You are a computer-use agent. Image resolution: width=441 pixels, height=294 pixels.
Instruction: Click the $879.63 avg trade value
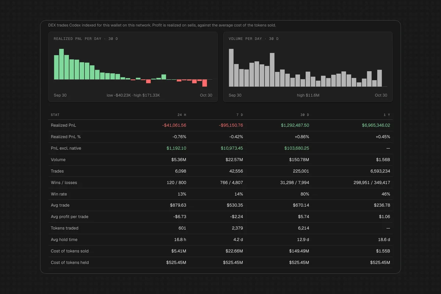(178, 205)
